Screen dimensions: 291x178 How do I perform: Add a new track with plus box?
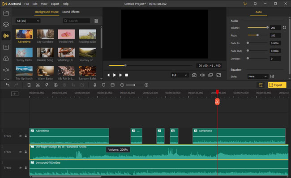(x=15, y=93)
